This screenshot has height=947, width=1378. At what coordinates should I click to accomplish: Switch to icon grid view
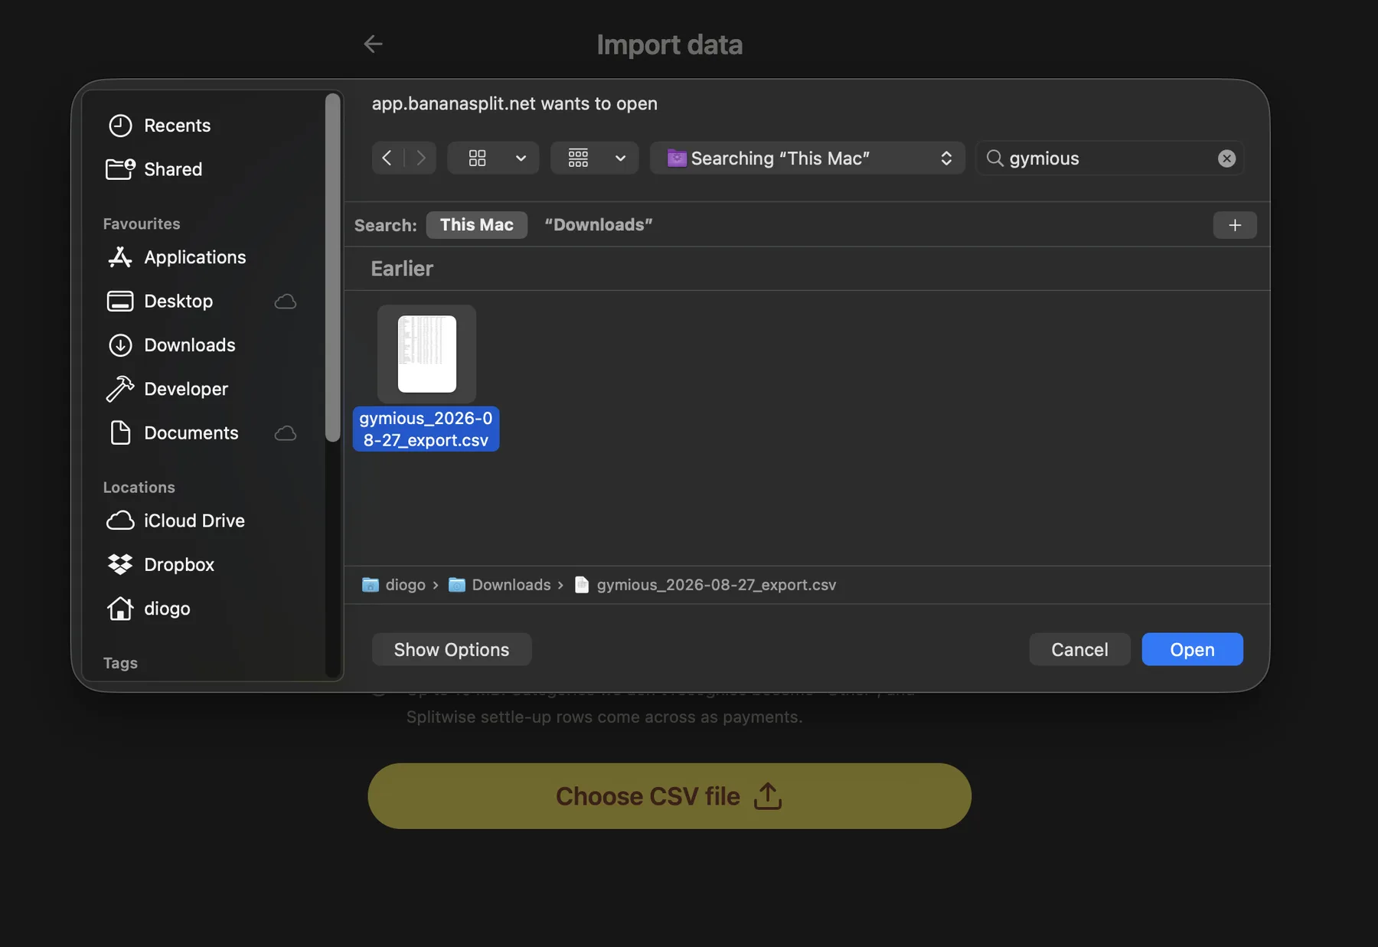tap(478, 158)
